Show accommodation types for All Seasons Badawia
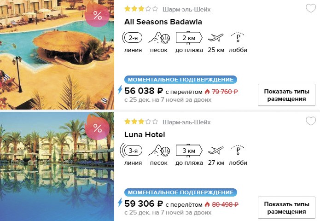 (x=286, y=95)
